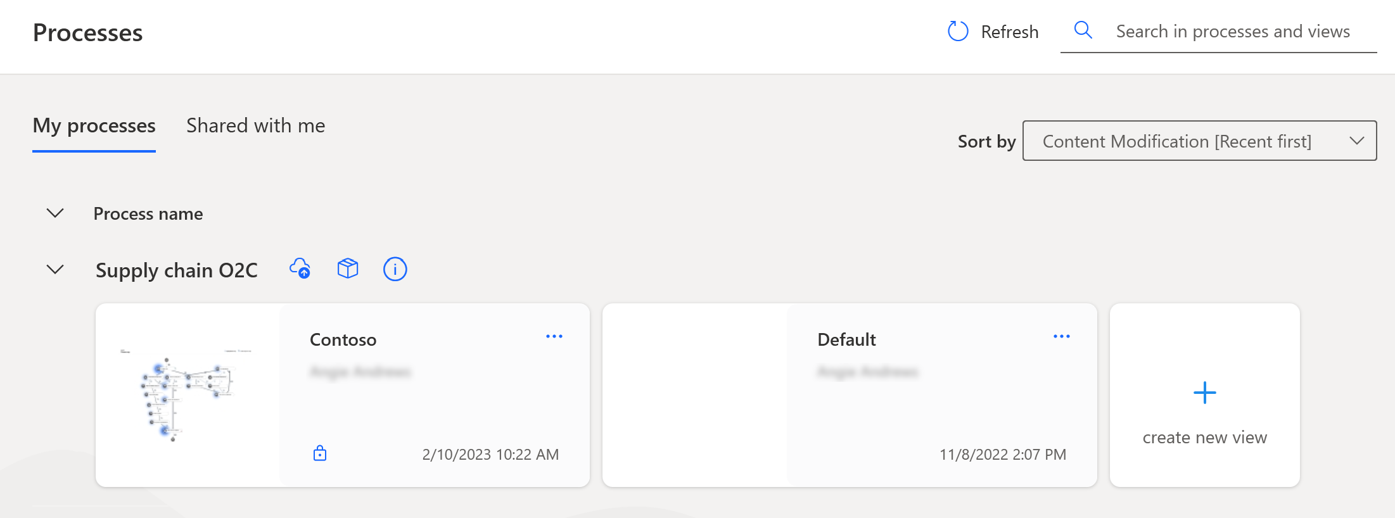Open the info icon for Supply chain O2C

point(395,269)
